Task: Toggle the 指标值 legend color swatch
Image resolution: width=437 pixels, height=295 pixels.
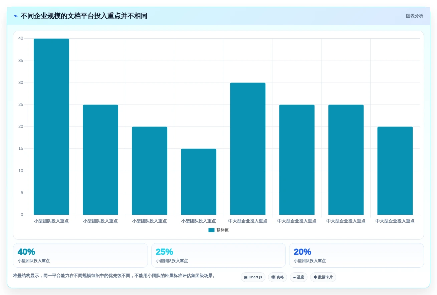Action: point(211,230)
